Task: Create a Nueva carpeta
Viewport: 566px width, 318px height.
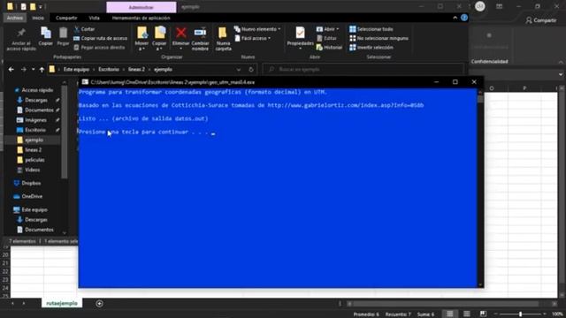Action: click(x=223, y=39)
